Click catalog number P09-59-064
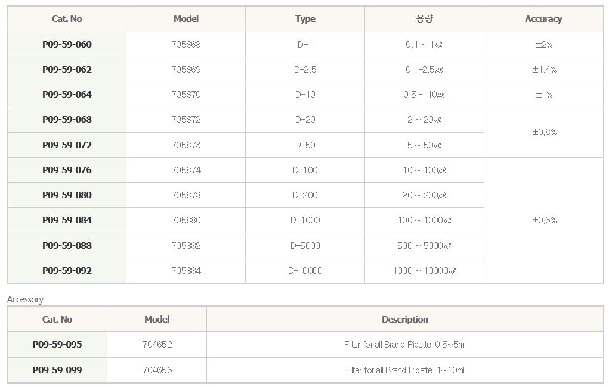 pos(67,95)
